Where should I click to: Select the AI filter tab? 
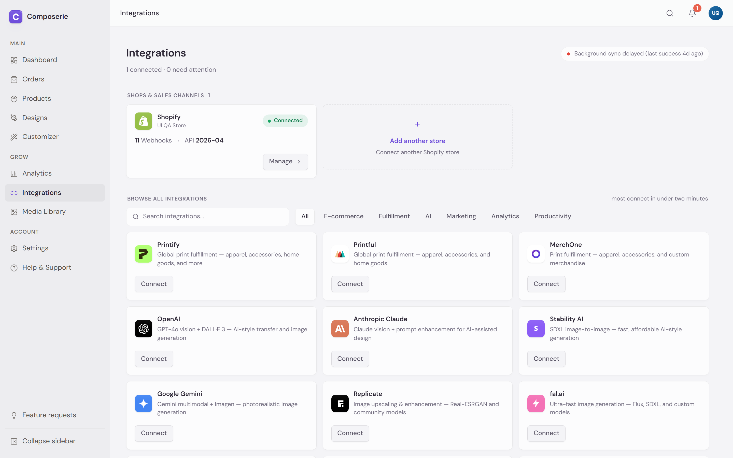[x=428, y=216]
